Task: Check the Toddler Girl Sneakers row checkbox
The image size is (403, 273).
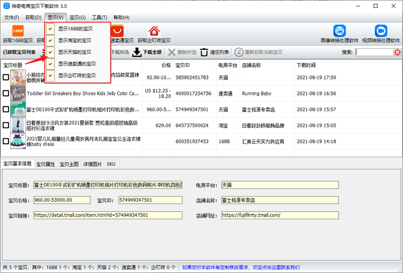Action: [x=6, y=93]
